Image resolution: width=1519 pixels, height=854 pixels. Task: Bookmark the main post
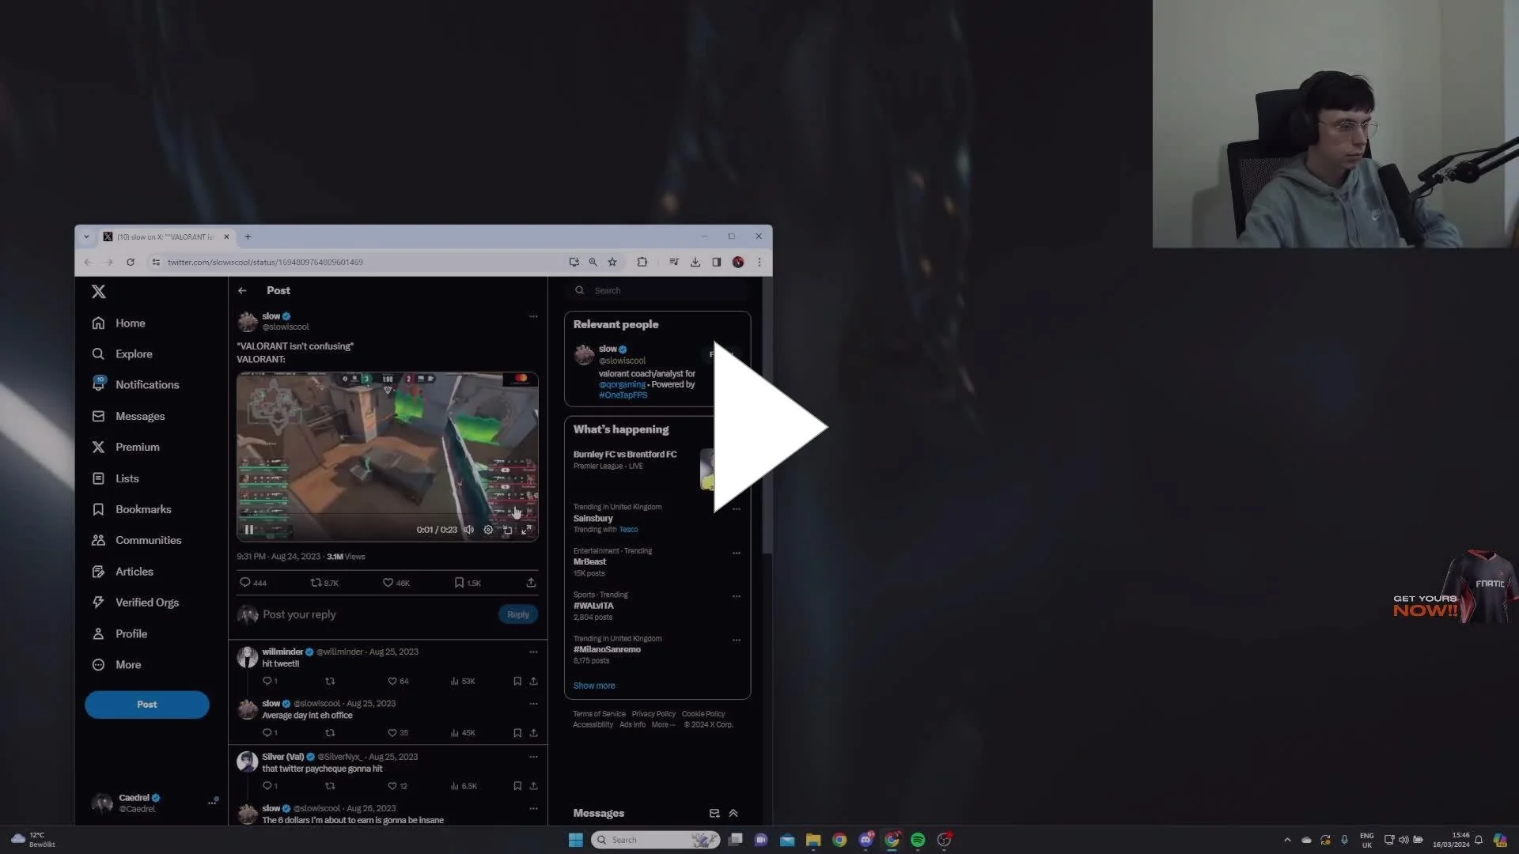(459, 583)
